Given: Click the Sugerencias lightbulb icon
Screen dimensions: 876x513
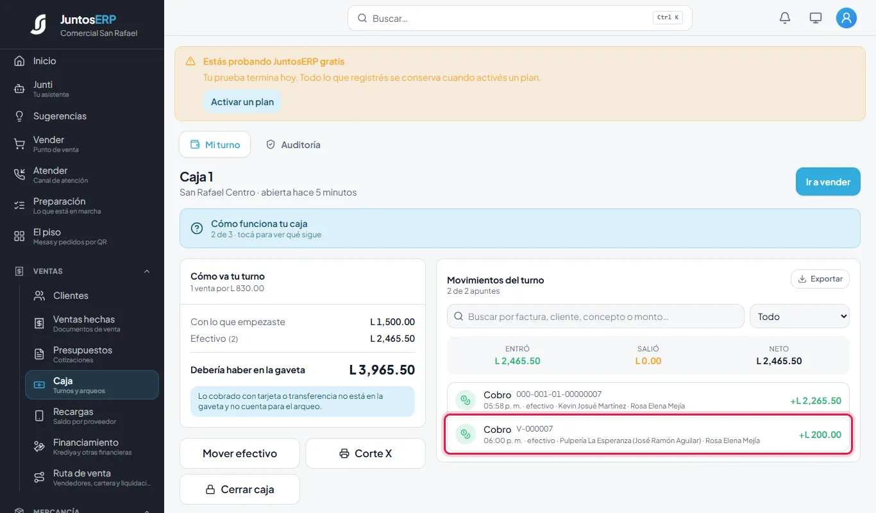Looking at the screenshot, I should click(x=19, y=116).
